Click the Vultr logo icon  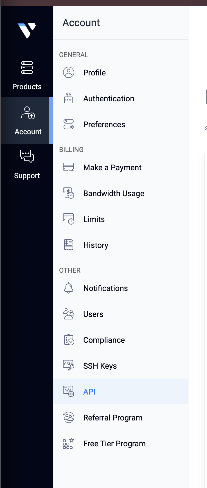27,30
